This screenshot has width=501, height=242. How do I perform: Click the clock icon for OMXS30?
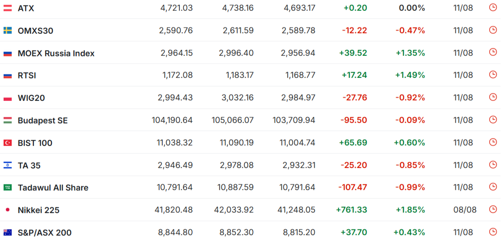(493, 30)
